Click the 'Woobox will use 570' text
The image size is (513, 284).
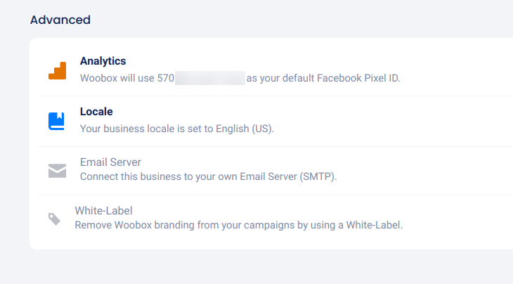coord(126,78)
